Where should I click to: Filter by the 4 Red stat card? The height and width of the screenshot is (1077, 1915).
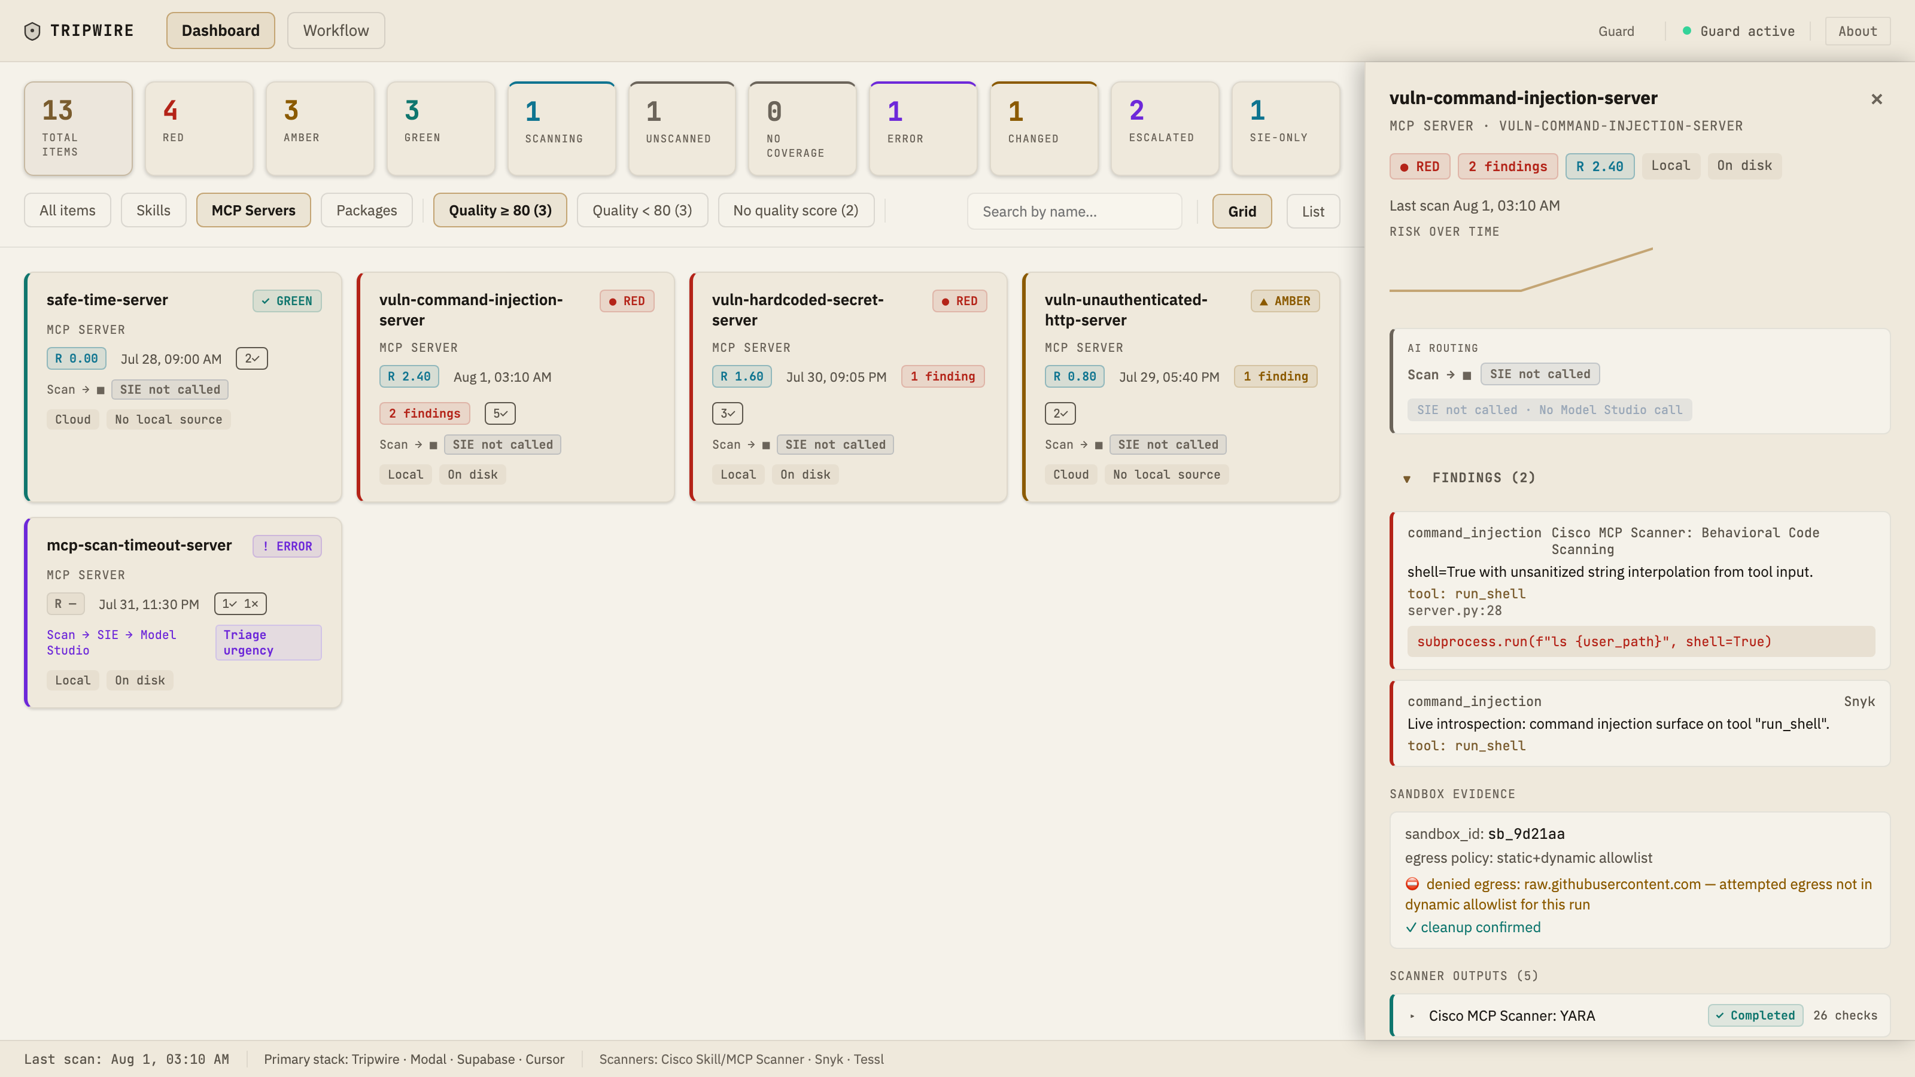pyautogui.click(x=199, y=129)
